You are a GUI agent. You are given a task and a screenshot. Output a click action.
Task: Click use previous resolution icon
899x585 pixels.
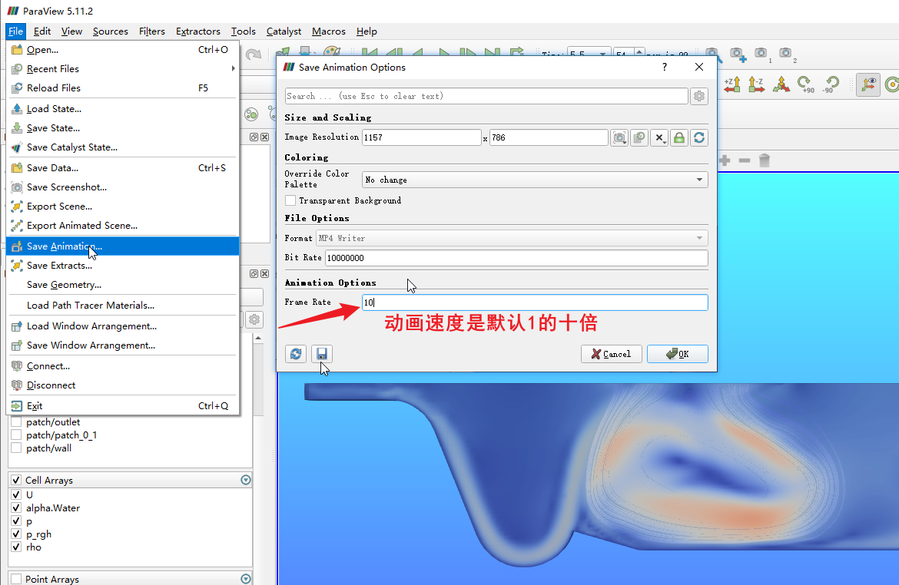[639, 137]
